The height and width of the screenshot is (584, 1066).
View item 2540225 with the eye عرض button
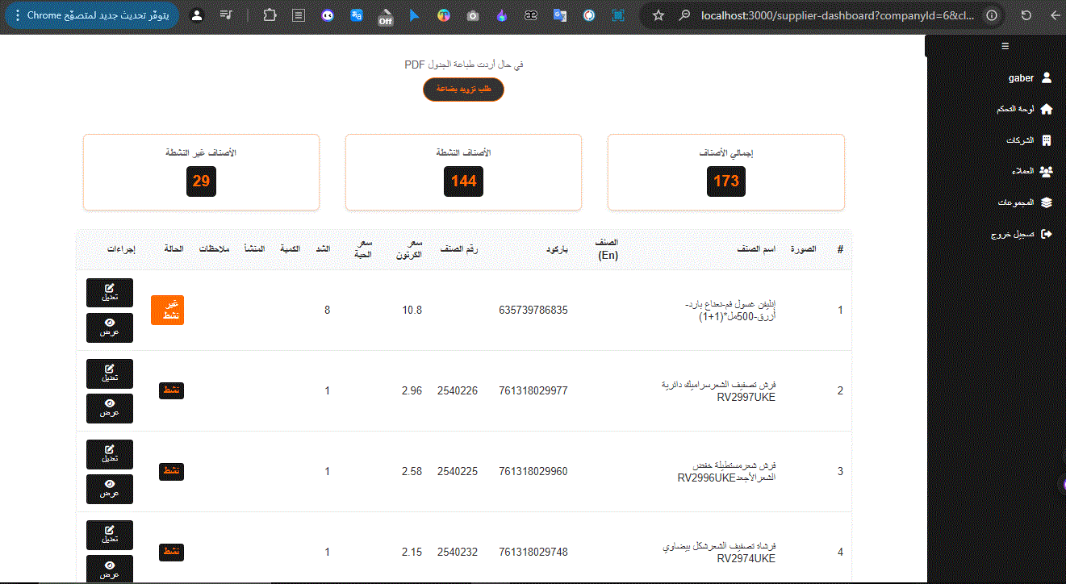[110, 489]
